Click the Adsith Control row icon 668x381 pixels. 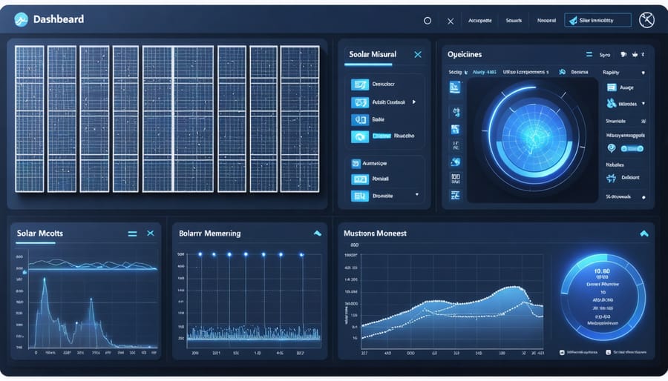pyautogui.click(x=360, y=102)
